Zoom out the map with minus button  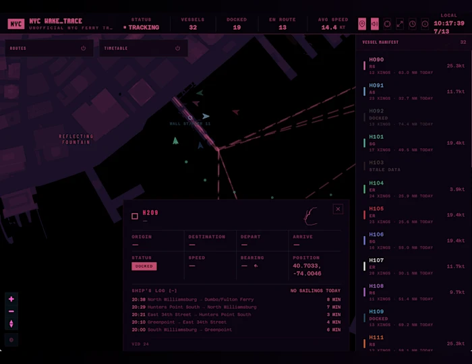point(11,311)
